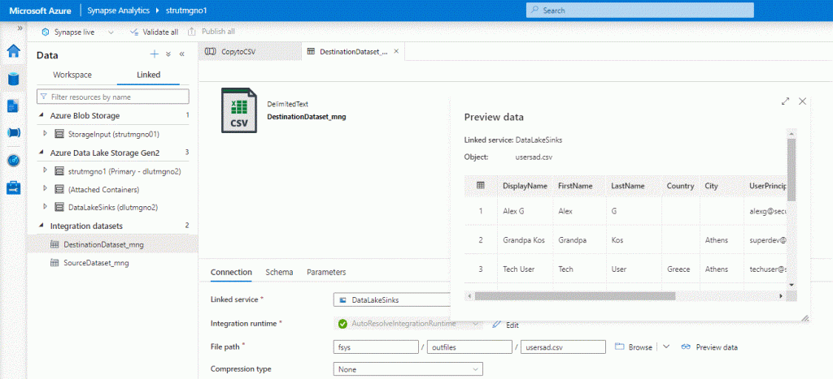
Task: Collapse the Azure Blob Storage group
Action: pyautogui.click(x=41, y=115)
